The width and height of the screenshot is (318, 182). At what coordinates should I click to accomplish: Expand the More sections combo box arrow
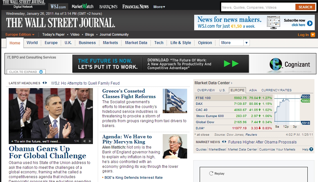point(246,43)
